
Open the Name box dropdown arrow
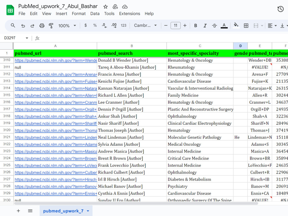coord(27,38)
